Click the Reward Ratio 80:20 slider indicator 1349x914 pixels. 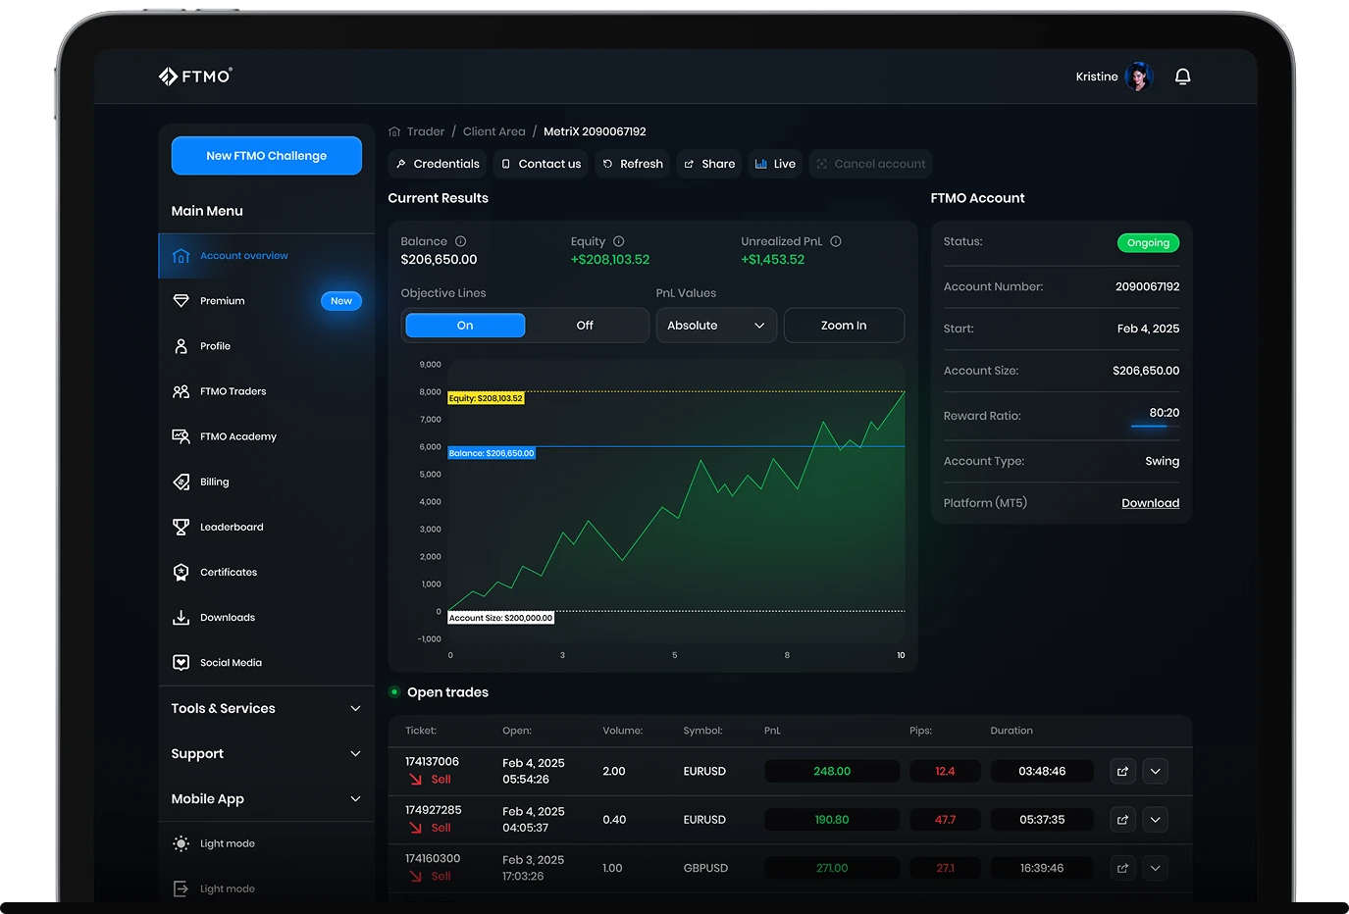(x=1149, y=425)
